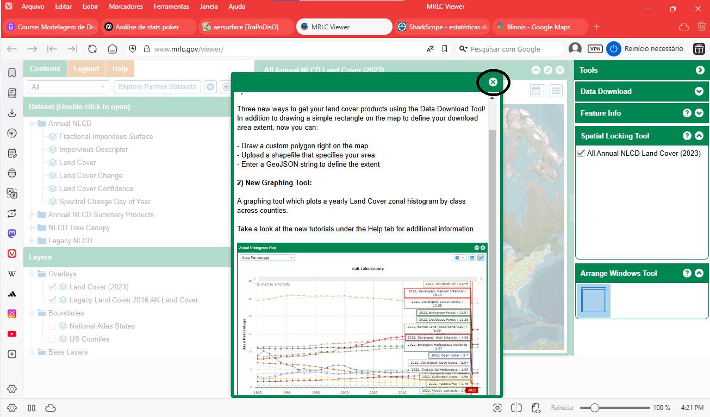The height and width of the screenshot is (417, 710).
Task: Click Explore Partner Datasets button
Action: click(157, 87)
